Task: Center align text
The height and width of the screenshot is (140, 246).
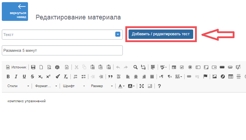Action: (x=136, y=77)
